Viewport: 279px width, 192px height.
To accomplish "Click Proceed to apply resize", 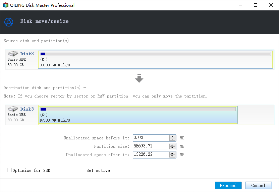I will tap(228, 185).
